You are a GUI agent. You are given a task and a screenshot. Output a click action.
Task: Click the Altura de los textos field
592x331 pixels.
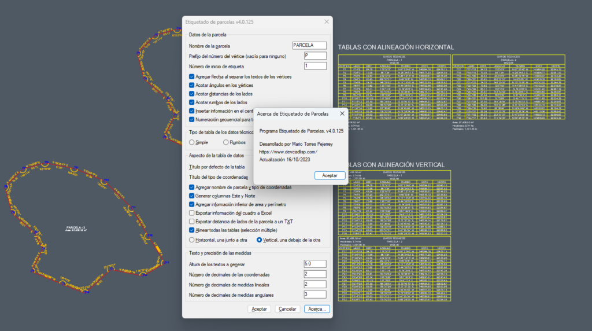(x=315, y=264)
